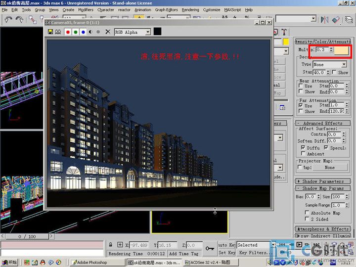Click the Play Animation button
The height and width of the screenshot is (267, 356).
coord(299,245)
